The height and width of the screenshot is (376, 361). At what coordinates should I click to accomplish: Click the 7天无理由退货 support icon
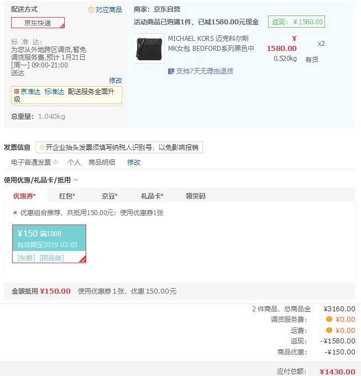[171, 71]
